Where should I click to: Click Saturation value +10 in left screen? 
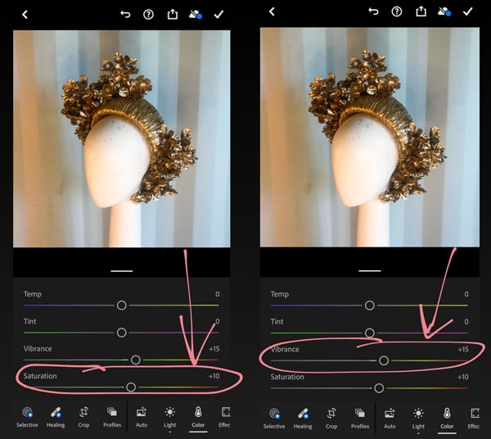214,376
